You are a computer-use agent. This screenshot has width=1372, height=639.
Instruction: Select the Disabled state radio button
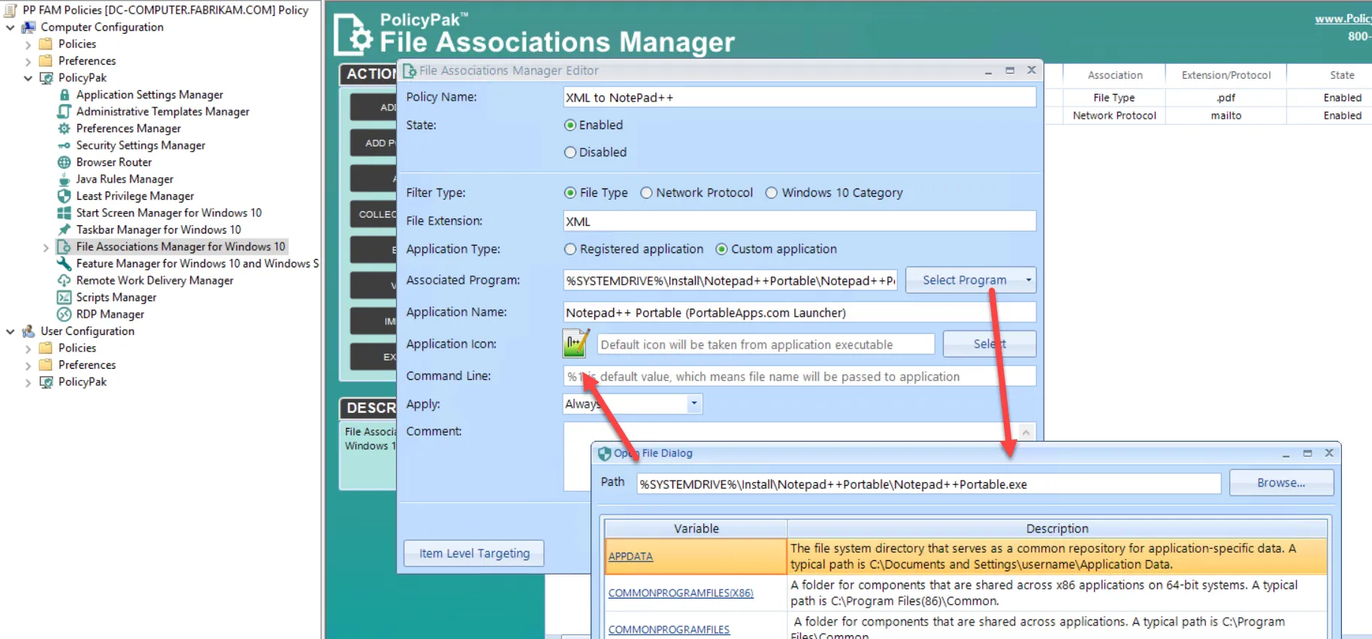[x=570, y=152]
